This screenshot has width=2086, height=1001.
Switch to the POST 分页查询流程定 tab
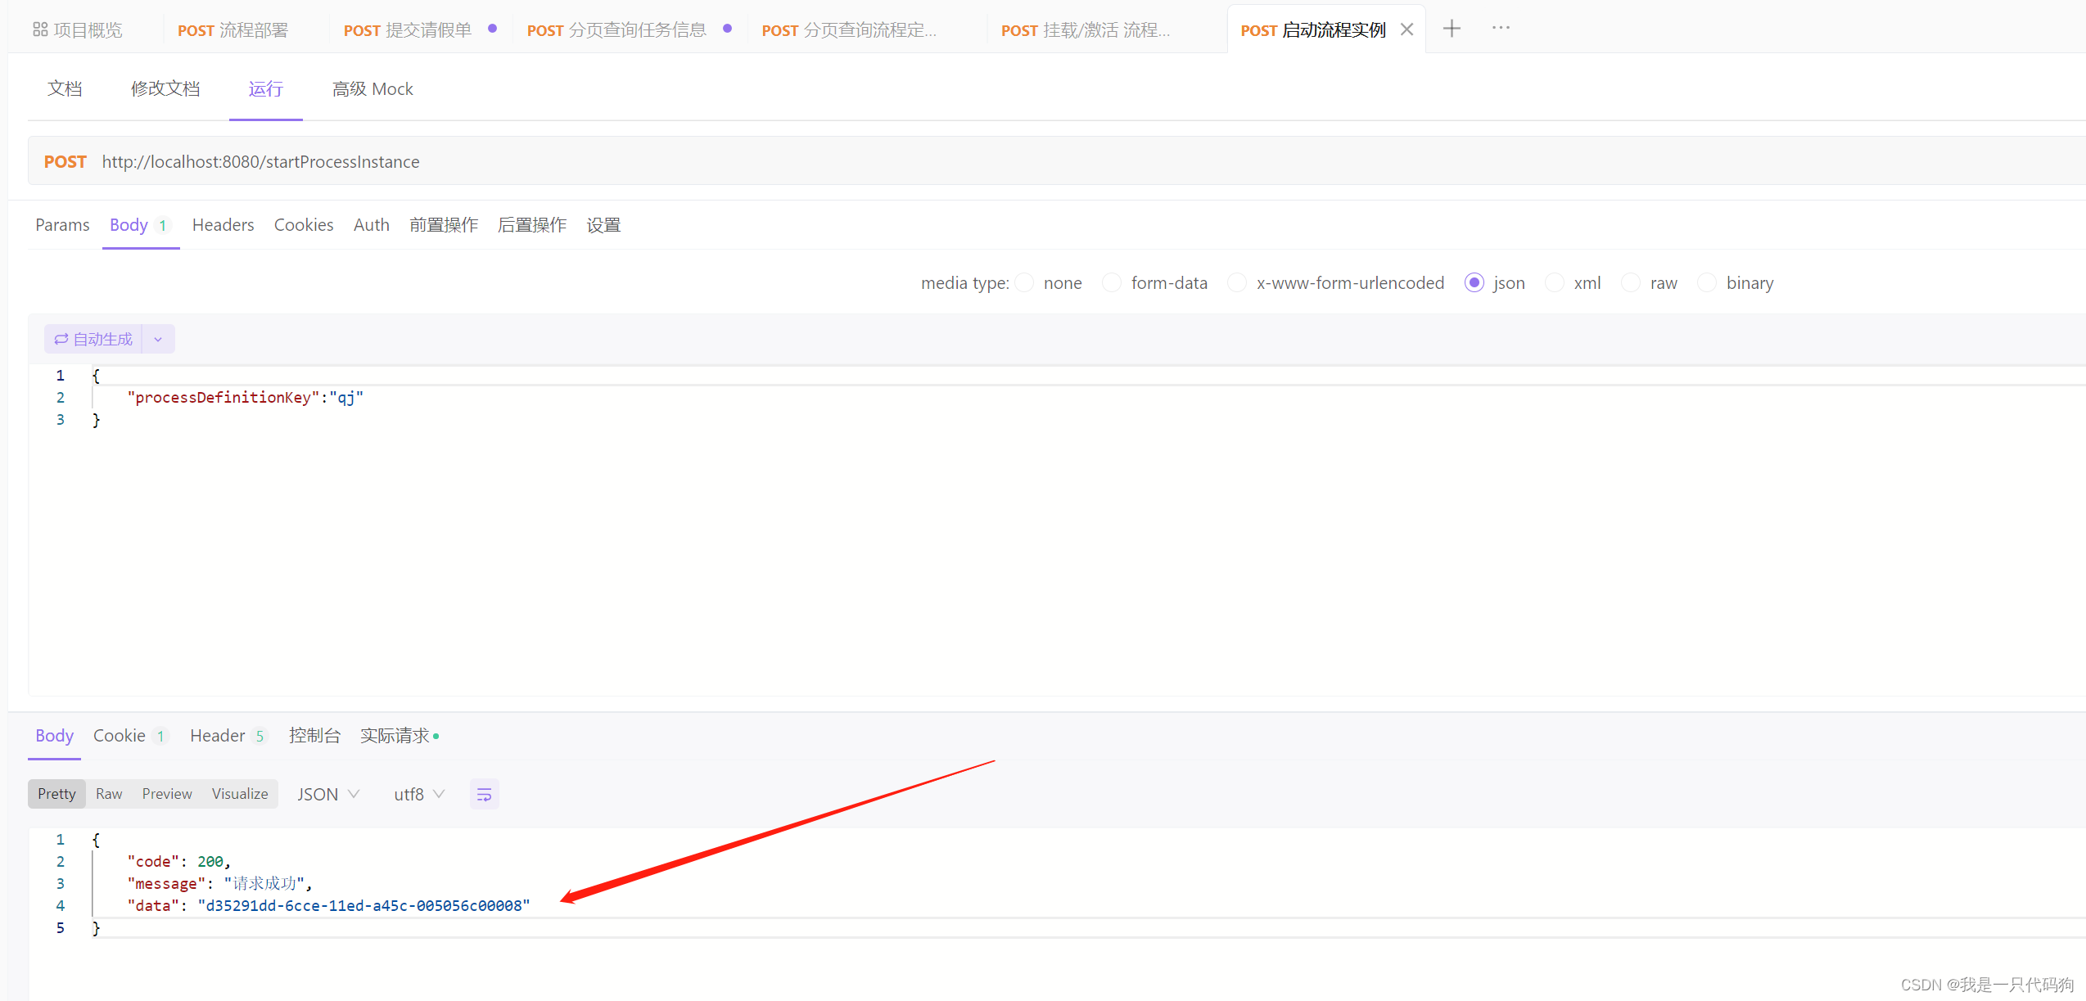coord(849,30)
